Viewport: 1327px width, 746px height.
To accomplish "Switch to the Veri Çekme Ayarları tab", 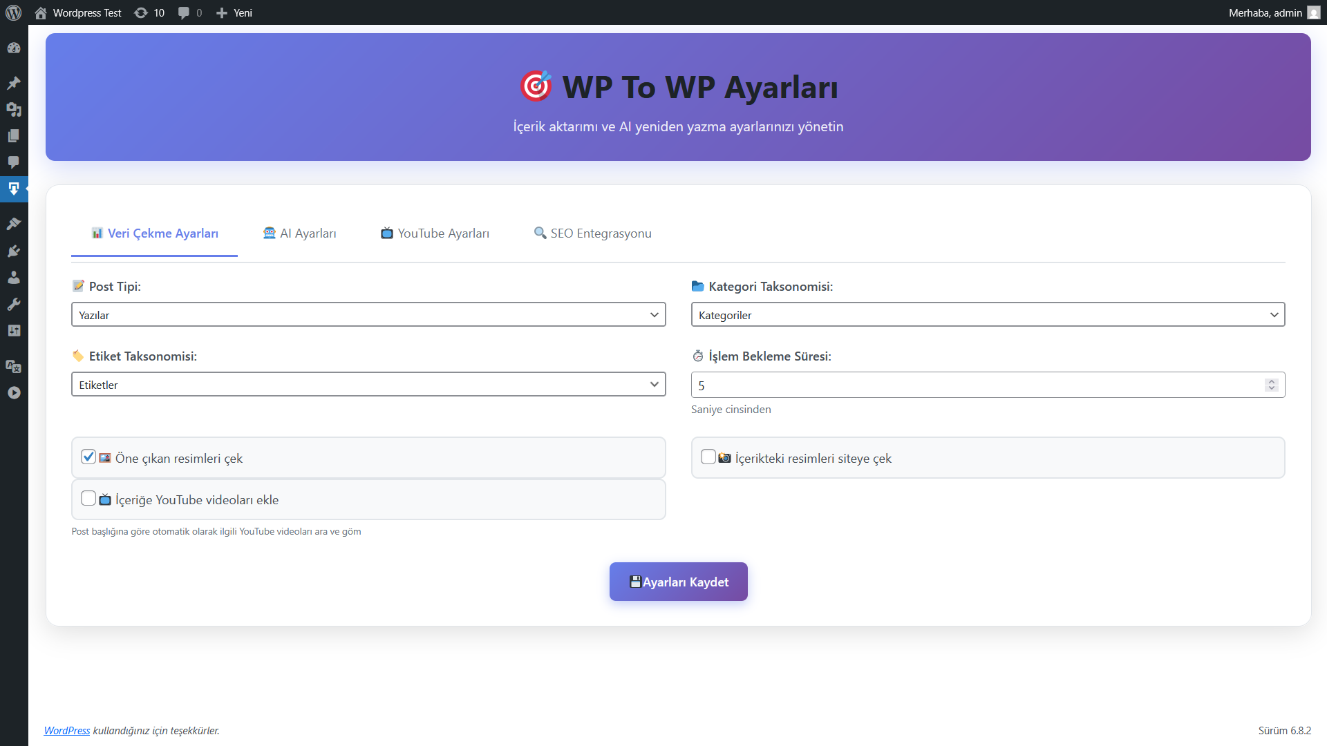I will (x=155, y=233).
